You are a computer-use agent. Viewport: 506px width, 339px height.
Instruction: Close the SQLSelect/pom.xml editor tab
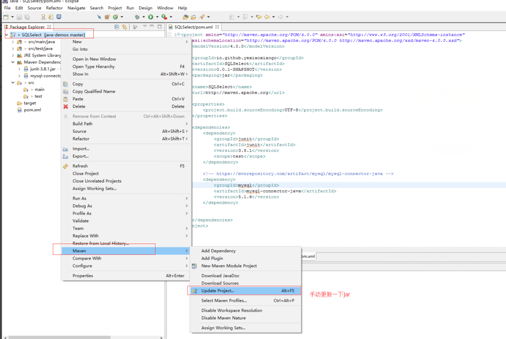point(217,27)
